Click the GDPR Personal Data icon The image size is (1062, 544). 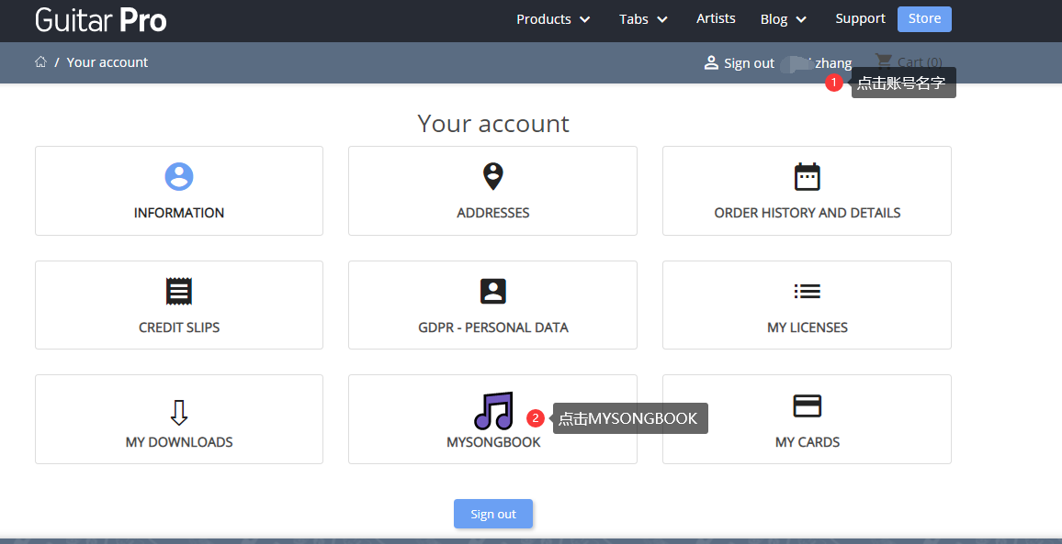point(493,291)
